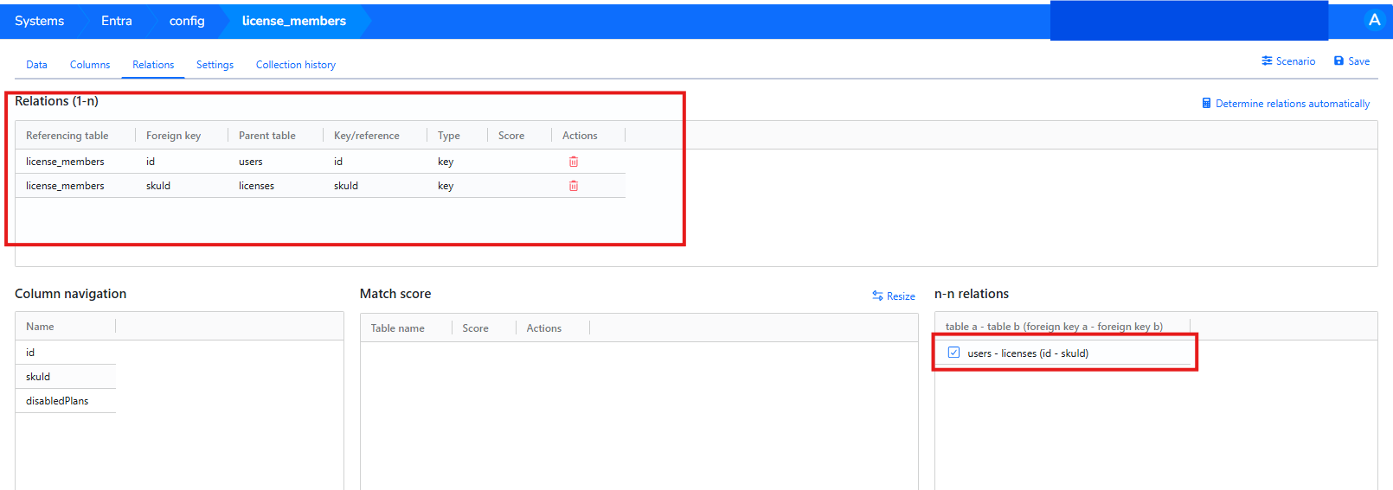This screenshot has height=490, width=1393.
Task: Click parent table 'users' cell
Action: (251, 162)
